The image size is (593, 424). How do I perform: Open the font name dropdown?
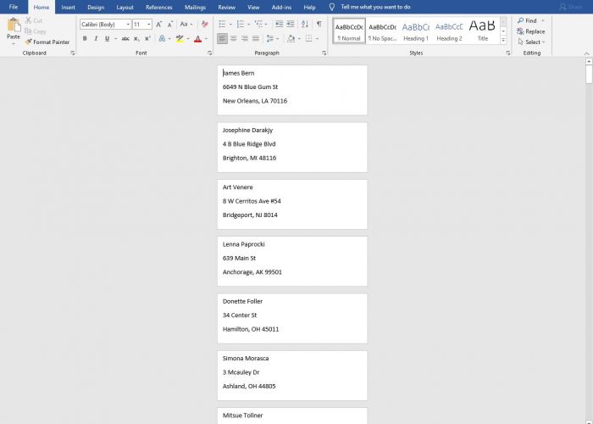128,25
